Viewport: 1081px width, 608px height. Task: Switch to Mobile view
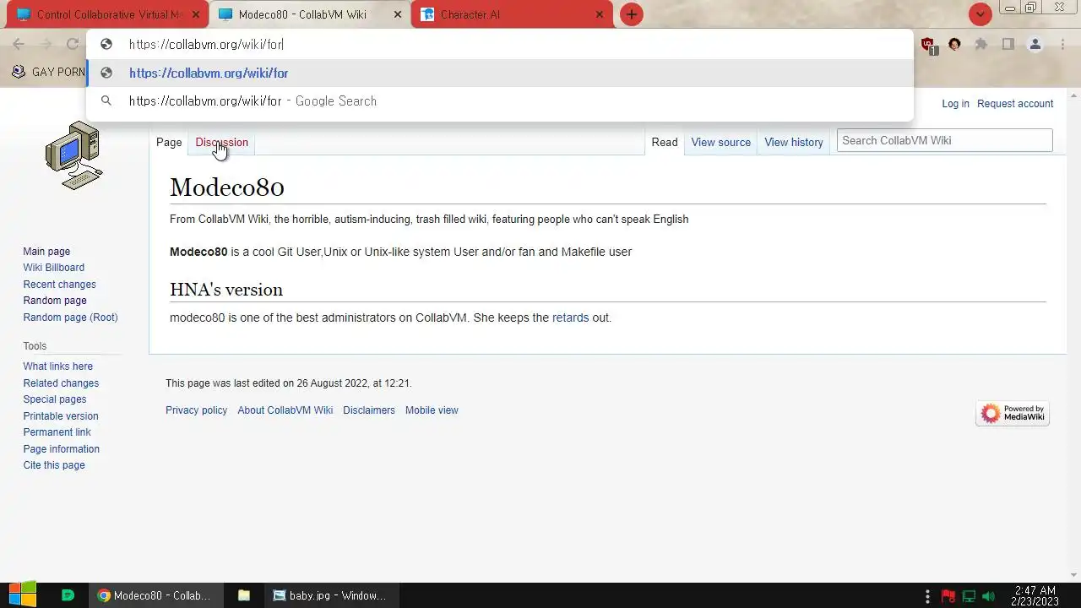[x=432, y=410]
